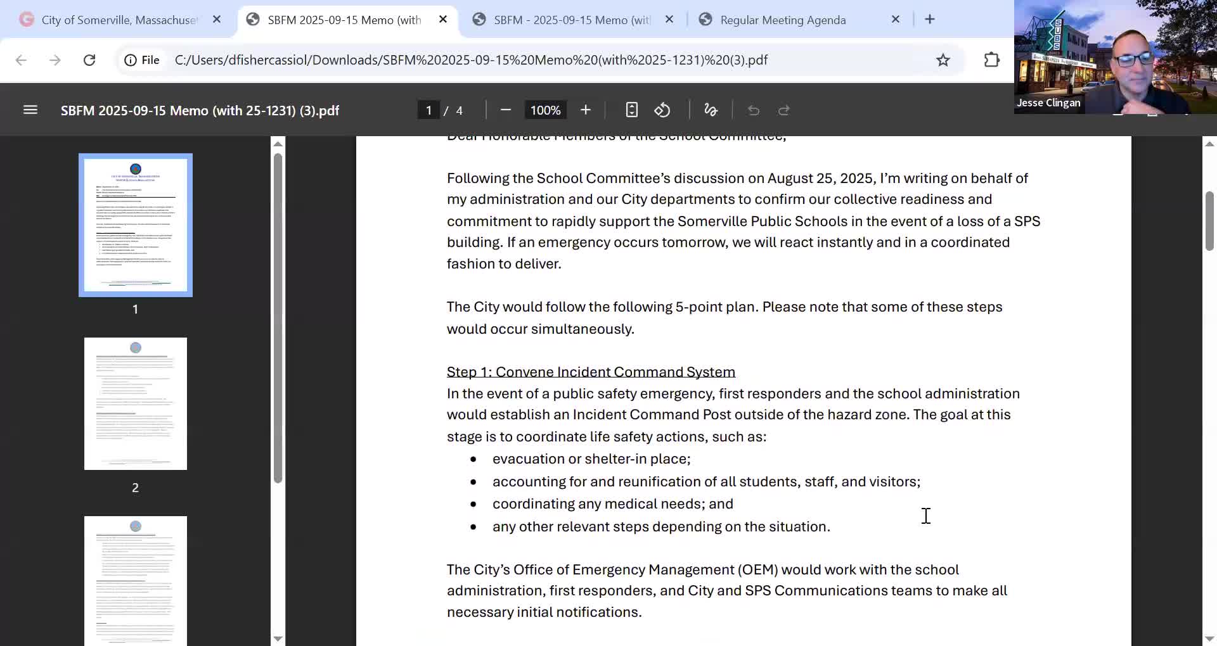This screenshot has width=1217, height=646.
Task: Click the 100% zoom level field
Action: (x=545, y=110)
